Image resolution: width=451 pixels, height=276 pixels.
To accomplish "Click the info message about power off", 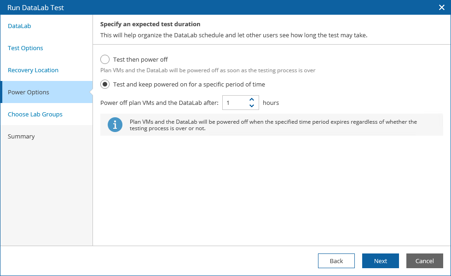I will tap(273, 125).
